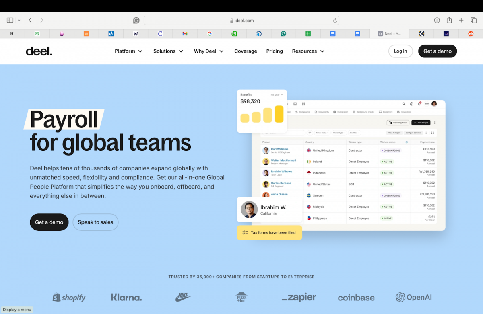Click the Log in button
The image size is (483, 314).
(400, 51)
